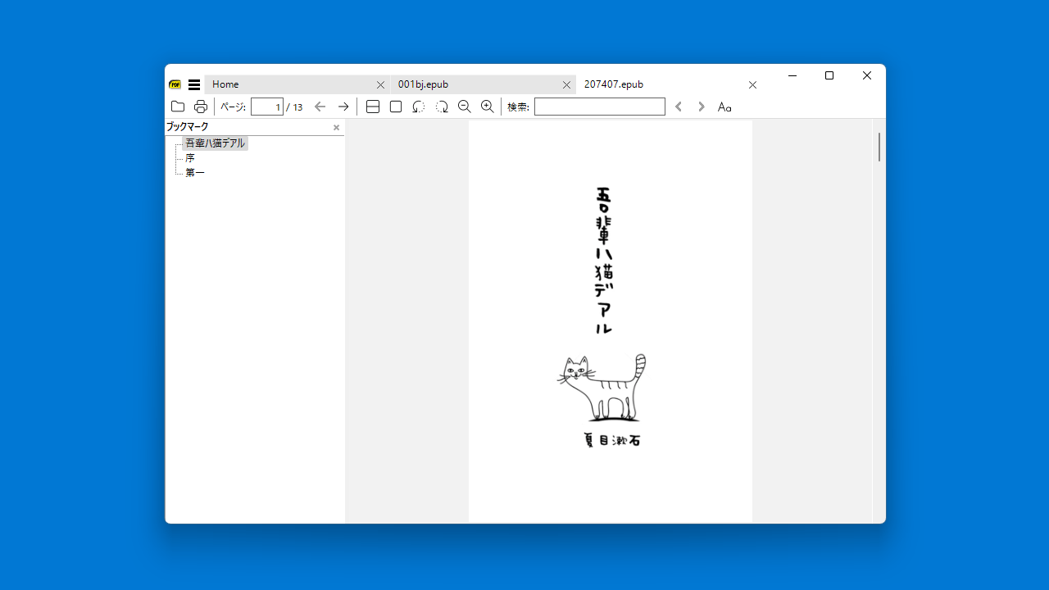Click the cat illustration on the cover

click(602, 388)
